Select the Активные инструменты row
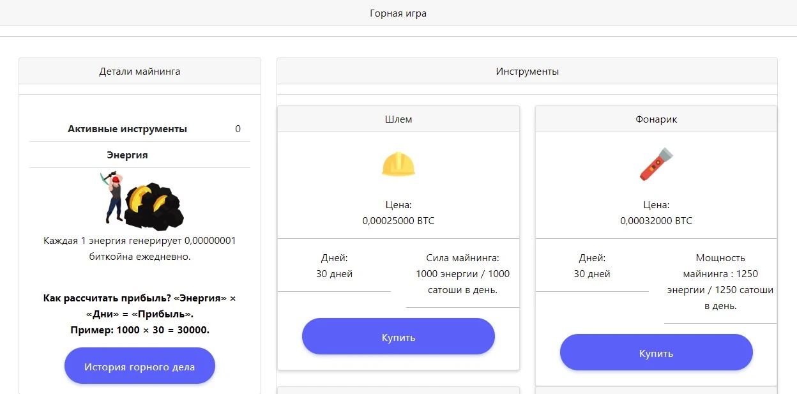Viewport: 797px width, 394px height. [x=140, y=129]
